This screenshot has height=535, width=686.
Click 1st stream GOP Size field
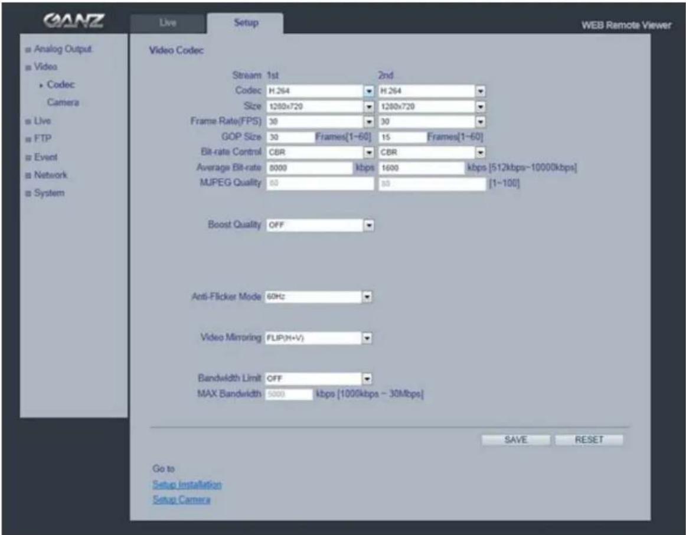coord(290,137)
